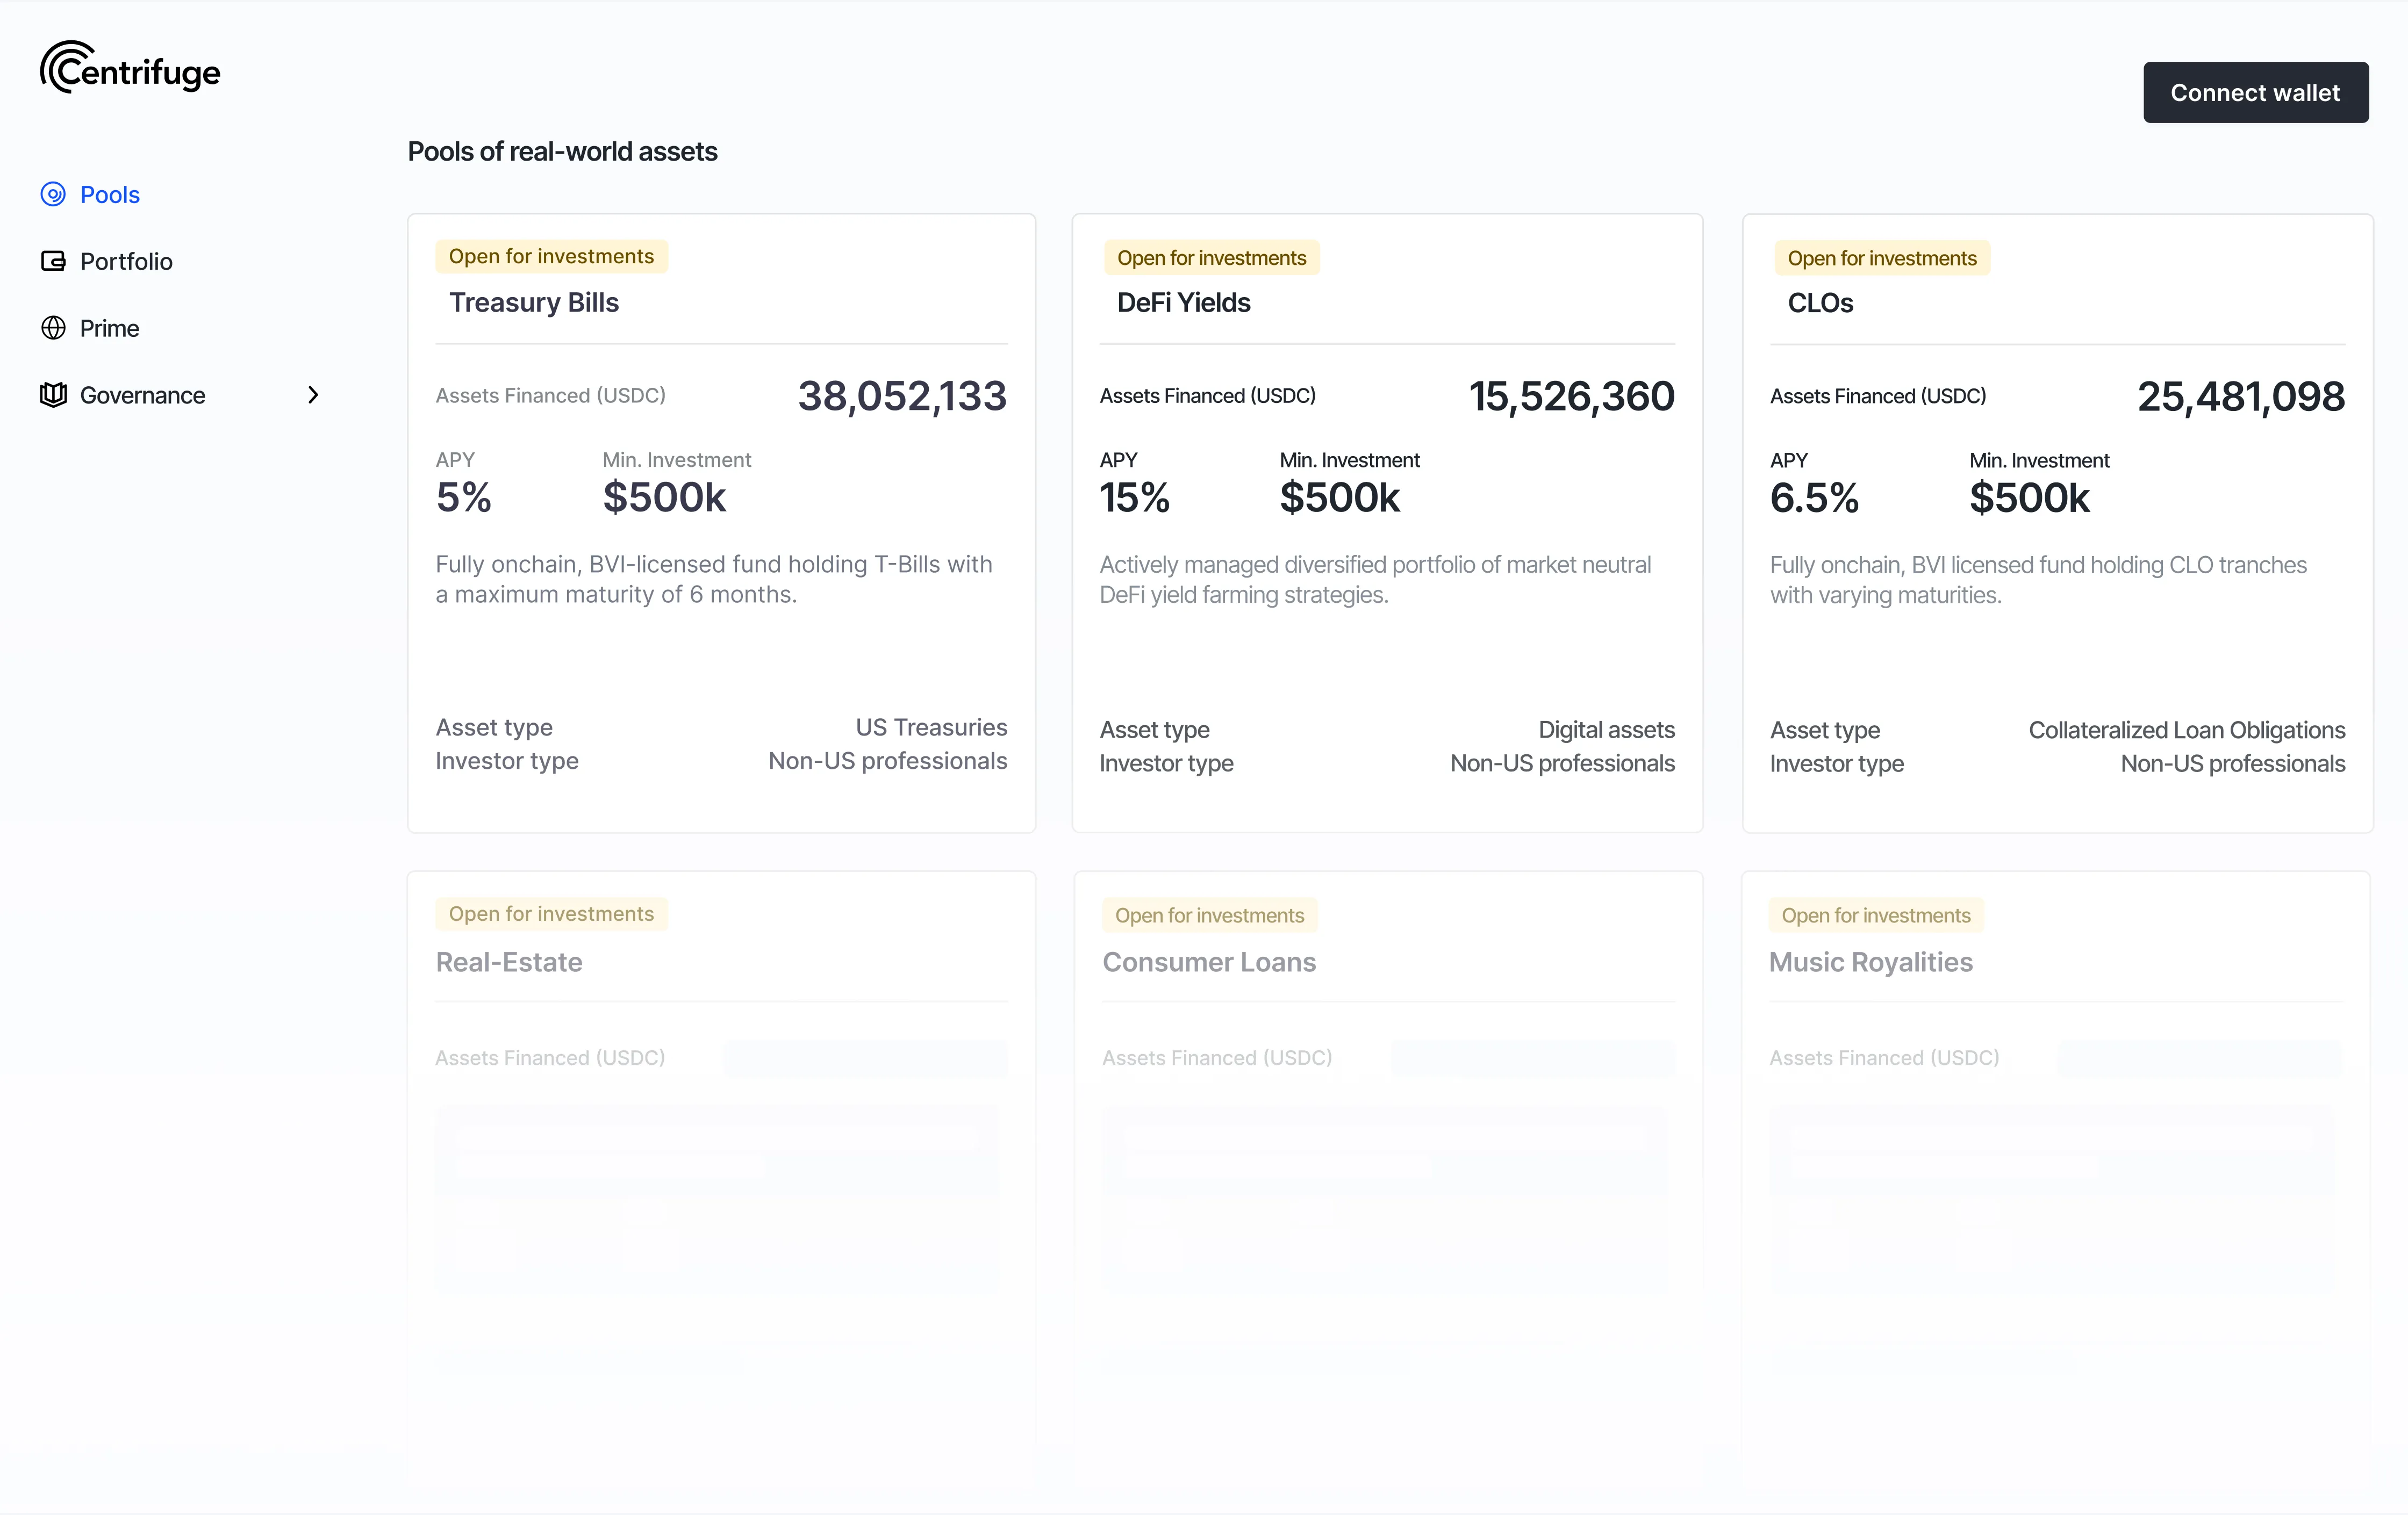The image size is (2408, 1515).
Task: Click the Pools spiral icon
Action: 53,194
